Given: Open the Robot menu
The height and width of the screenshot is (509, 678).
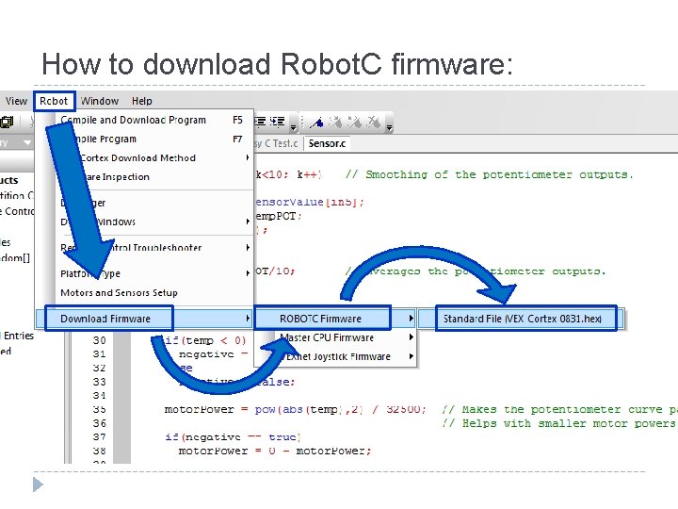Looking at the screenshot, I should tap(54, 101).
